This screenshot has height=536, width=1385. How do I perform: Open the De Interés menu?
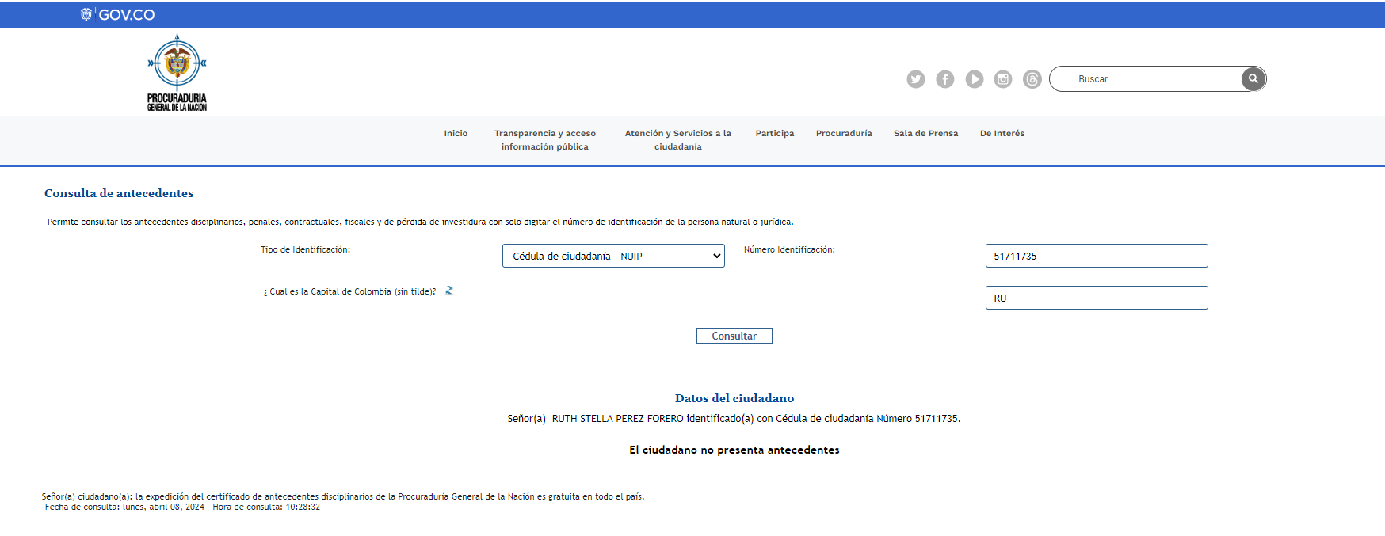coord(1002,134)
